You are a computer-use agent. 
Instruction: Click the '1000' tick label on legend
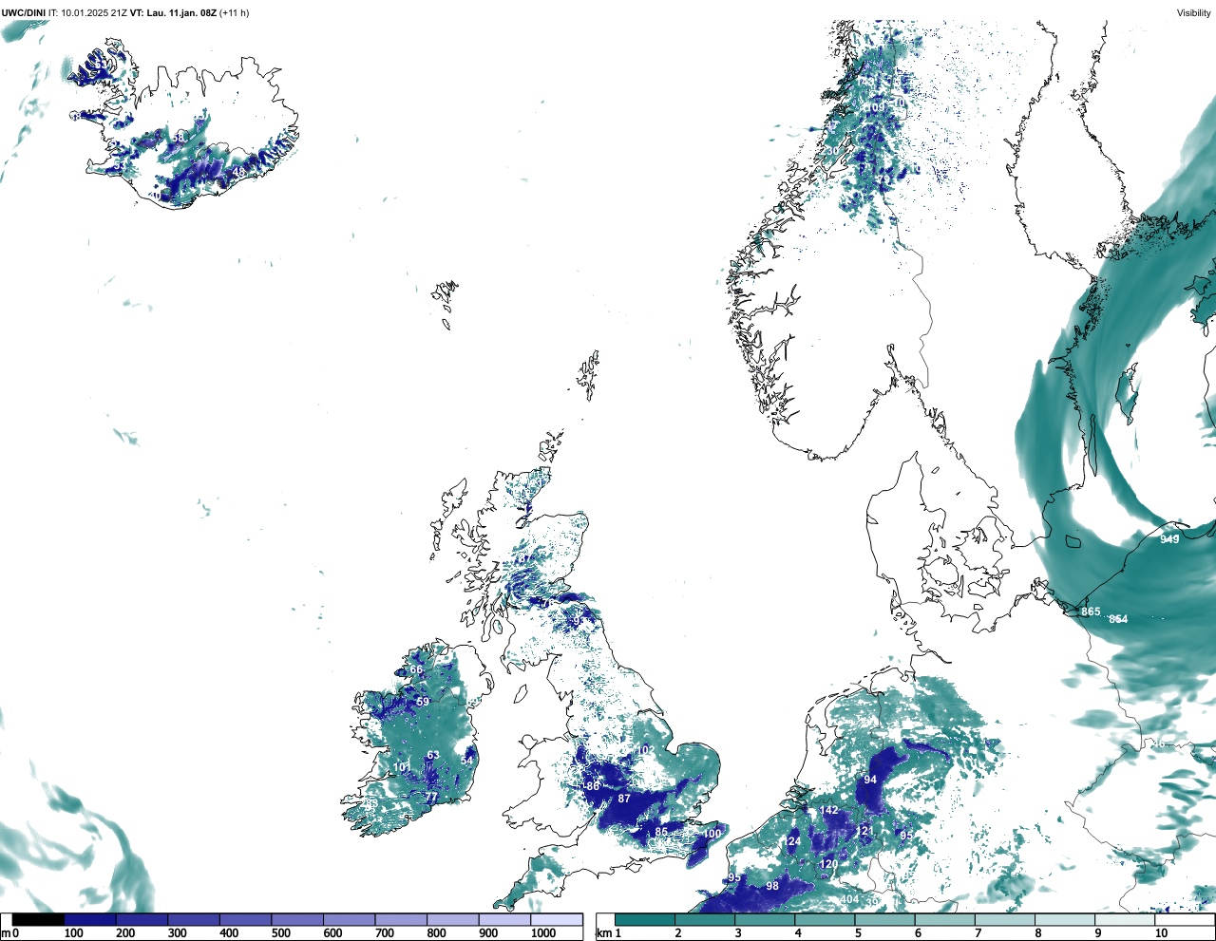point(543,933)
